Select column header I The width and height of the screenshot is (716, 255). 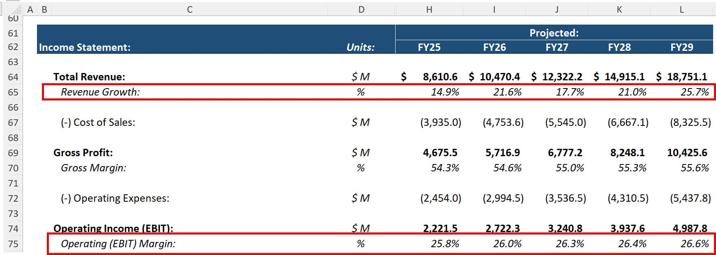494,9
